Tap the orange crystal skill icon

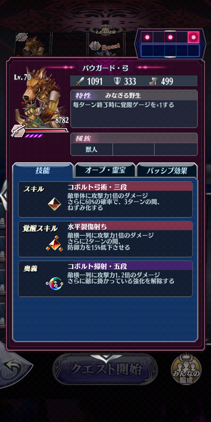pos(54,204)
